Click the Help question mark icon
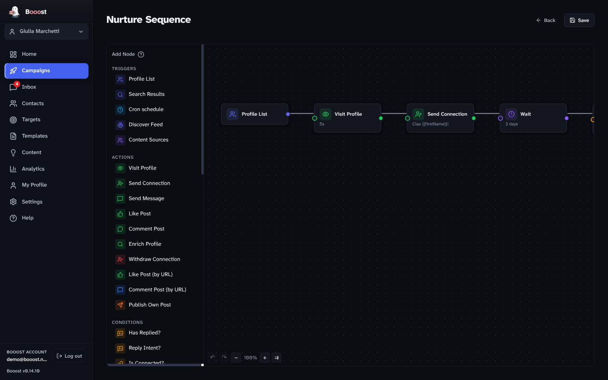The image size is (608, 380). click(x=13, y=218)
